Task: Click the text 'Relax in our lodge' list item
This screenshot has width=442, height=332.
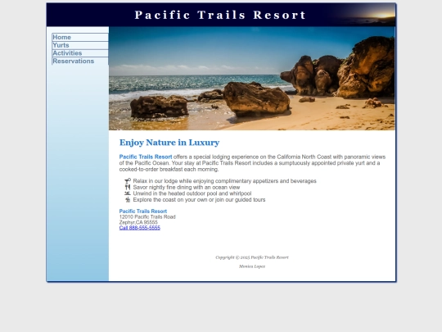Action: (x=224, y=181)
